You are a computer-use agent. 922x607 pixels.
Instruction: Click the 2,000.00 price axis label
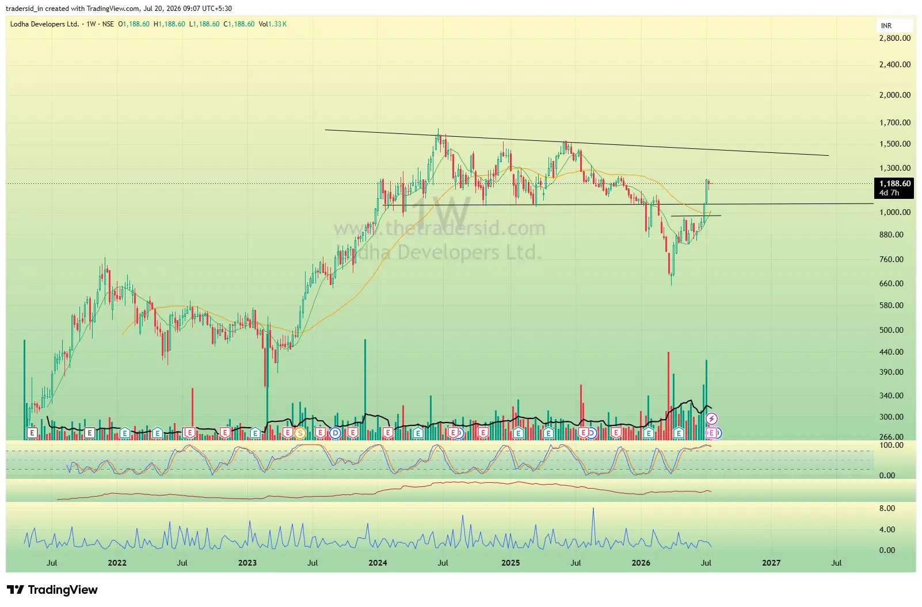[895, 95]
